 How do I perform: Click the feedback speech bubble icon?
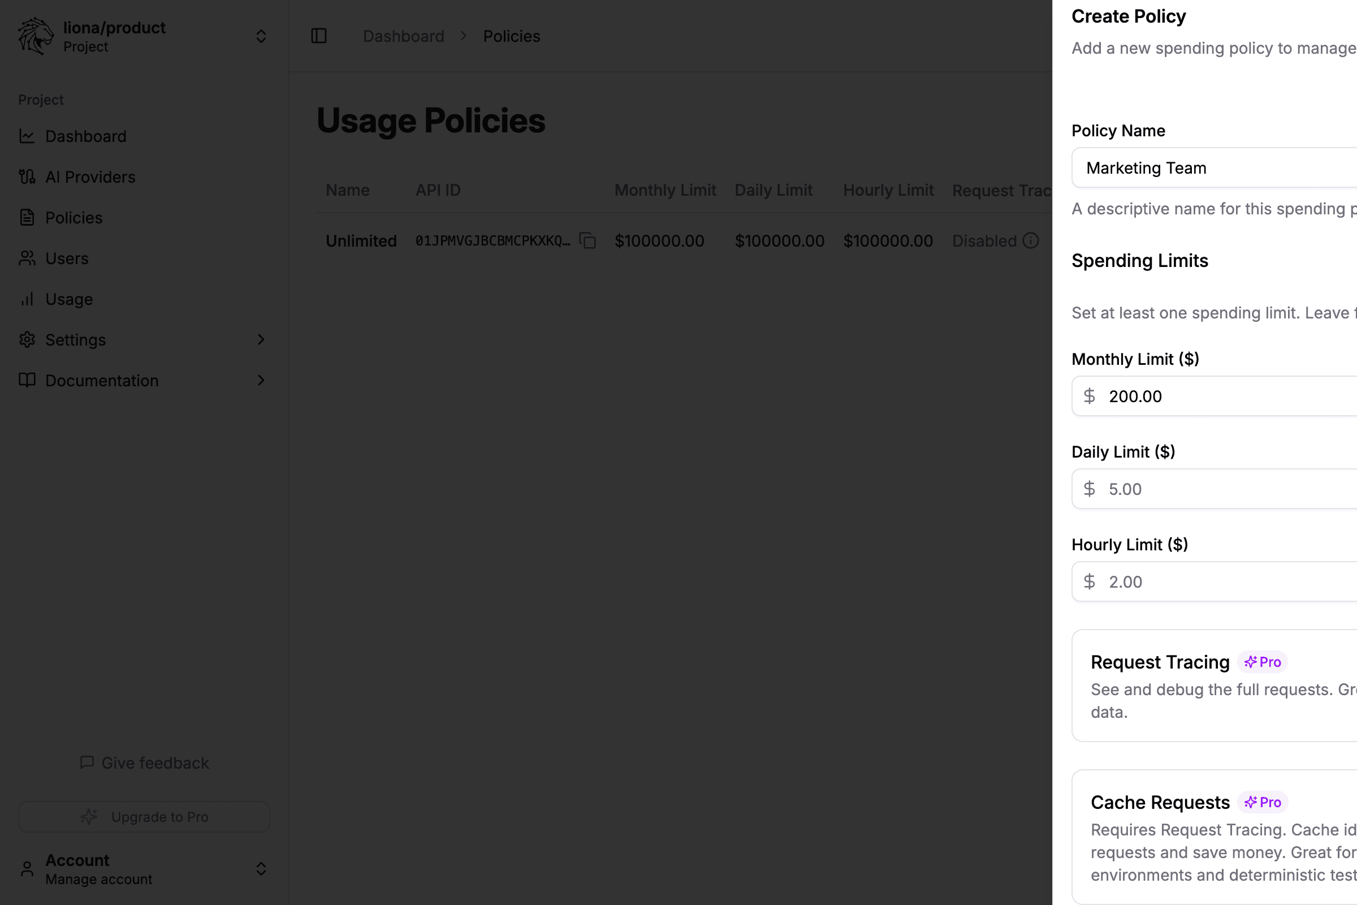(87, 762)
